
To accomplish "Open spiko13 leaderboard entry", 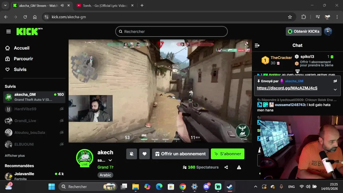I will tap(314, 57).
